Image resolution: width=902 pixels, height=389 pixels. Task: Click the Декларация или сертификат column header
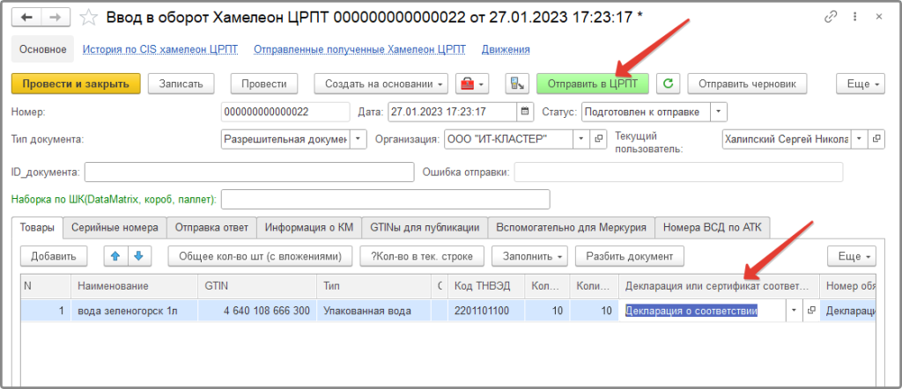720,285
